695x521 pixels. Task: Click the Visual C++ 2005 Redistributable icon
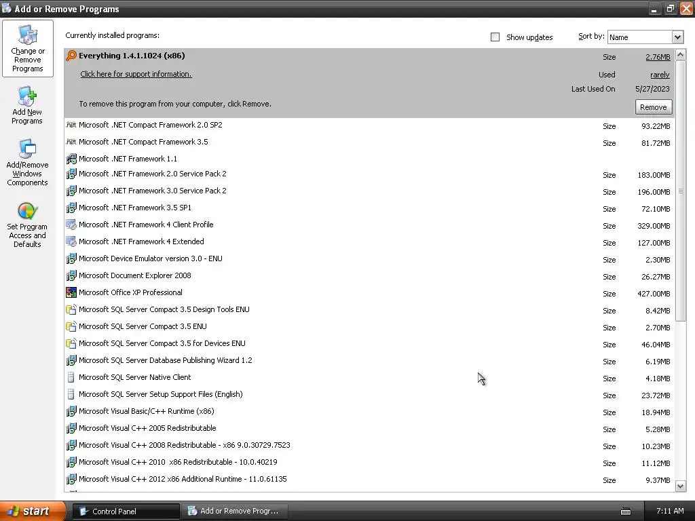(x=71, y=429)
